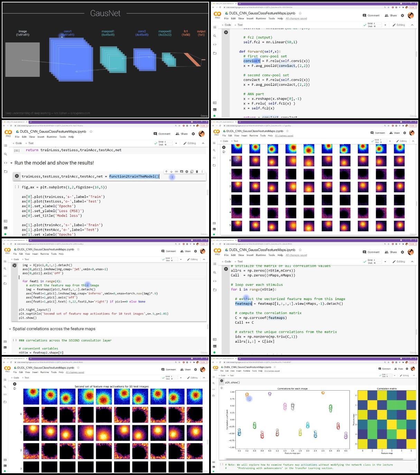Run cell above 'Second set of feature map' output
420x475 pixels.
coord(15,384)
